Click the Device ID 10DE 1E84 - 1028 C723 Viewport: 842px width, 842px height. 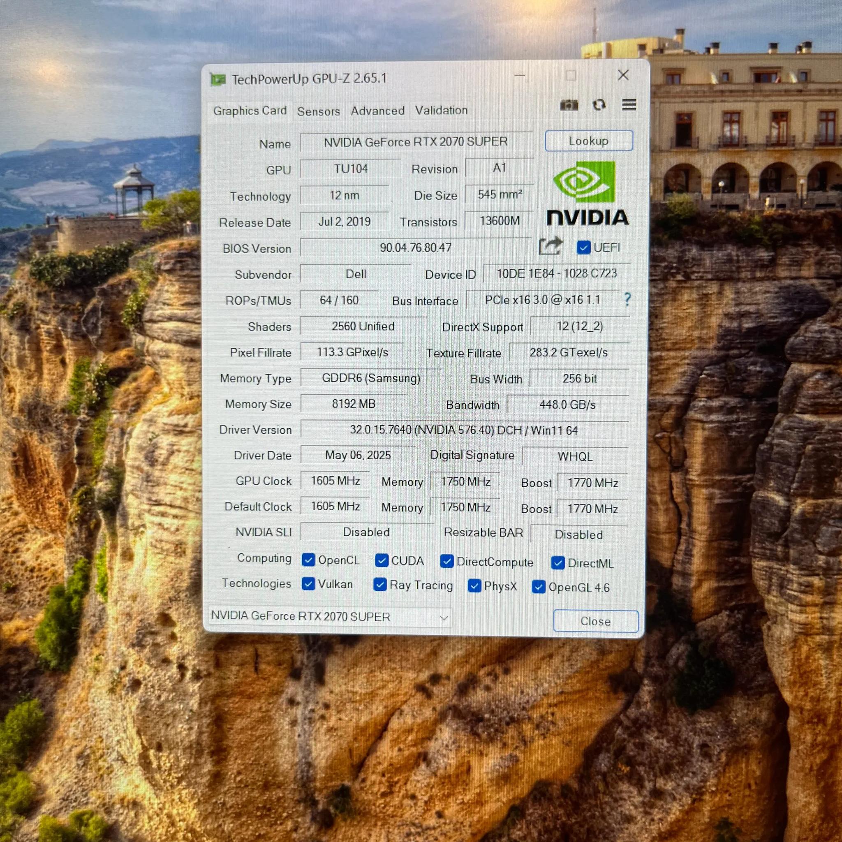(x=557, y=273)
